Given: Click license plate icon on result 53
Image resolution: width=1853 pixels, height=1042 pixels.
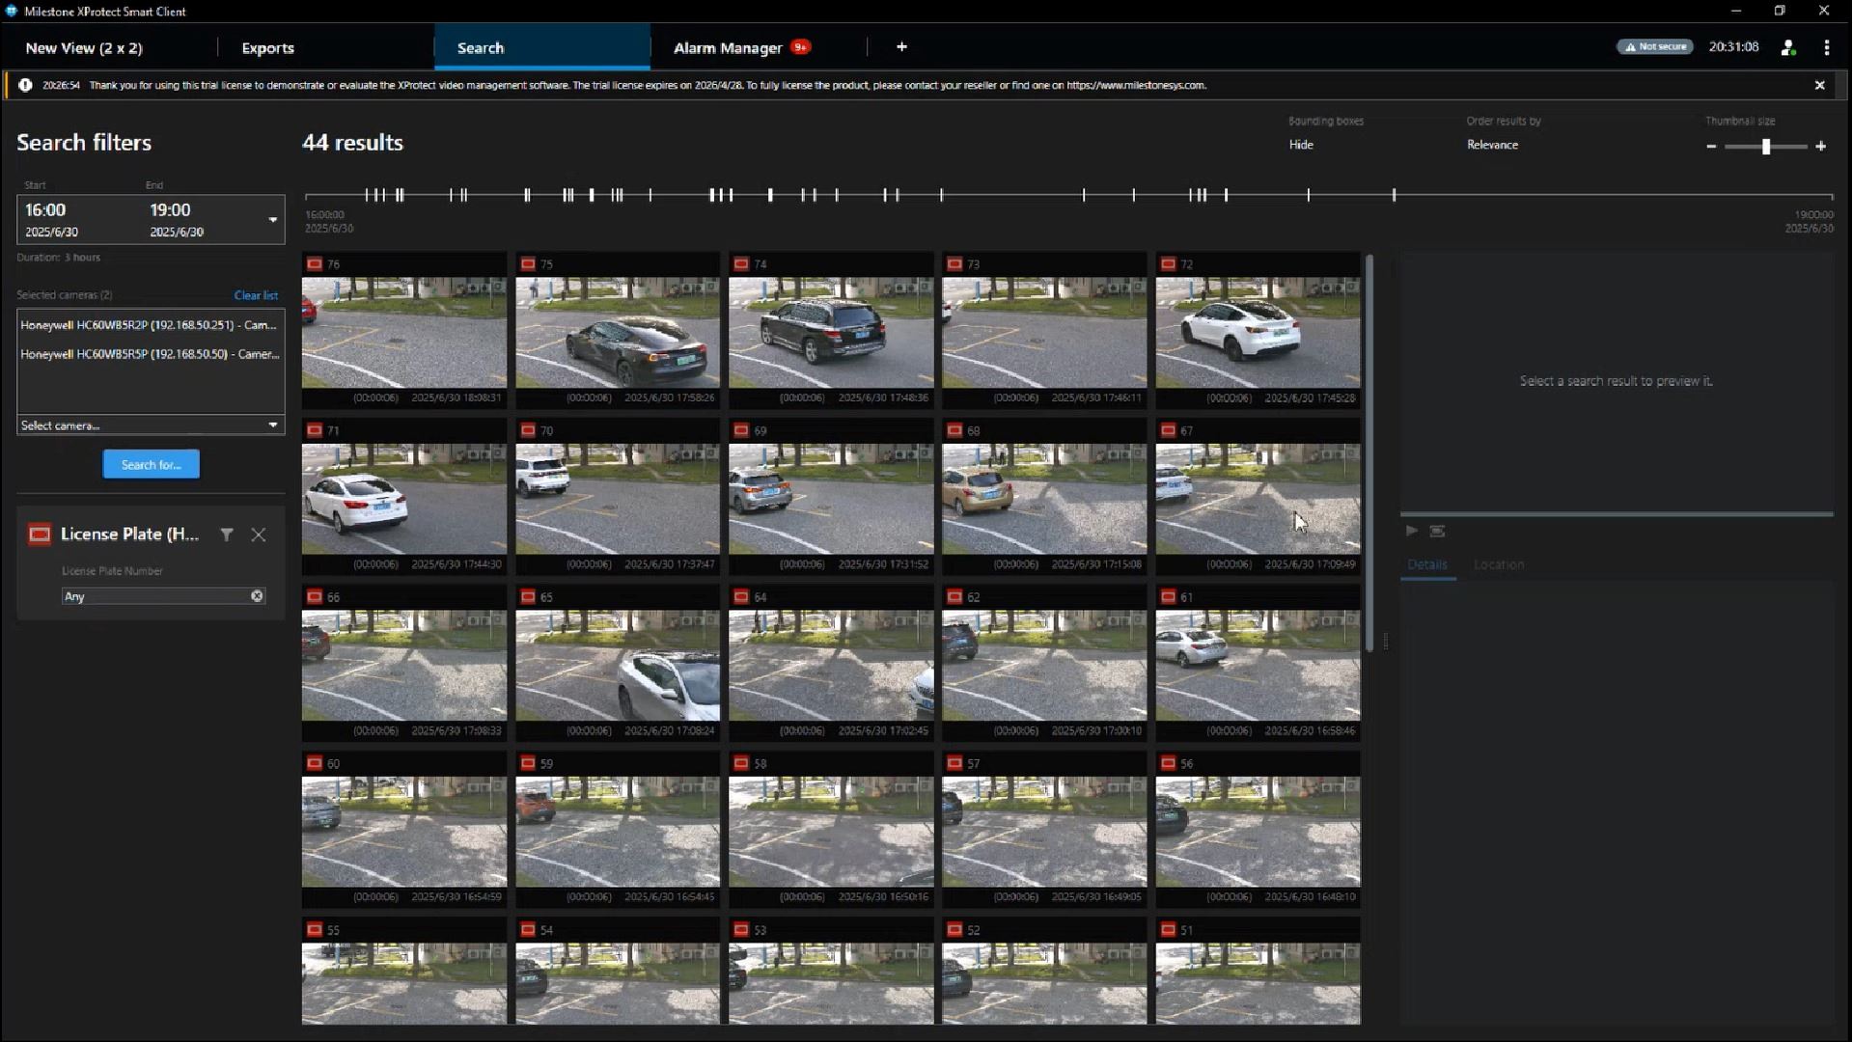Looking at the screenshot, I should pyautogui.click(x=741, y=930).
